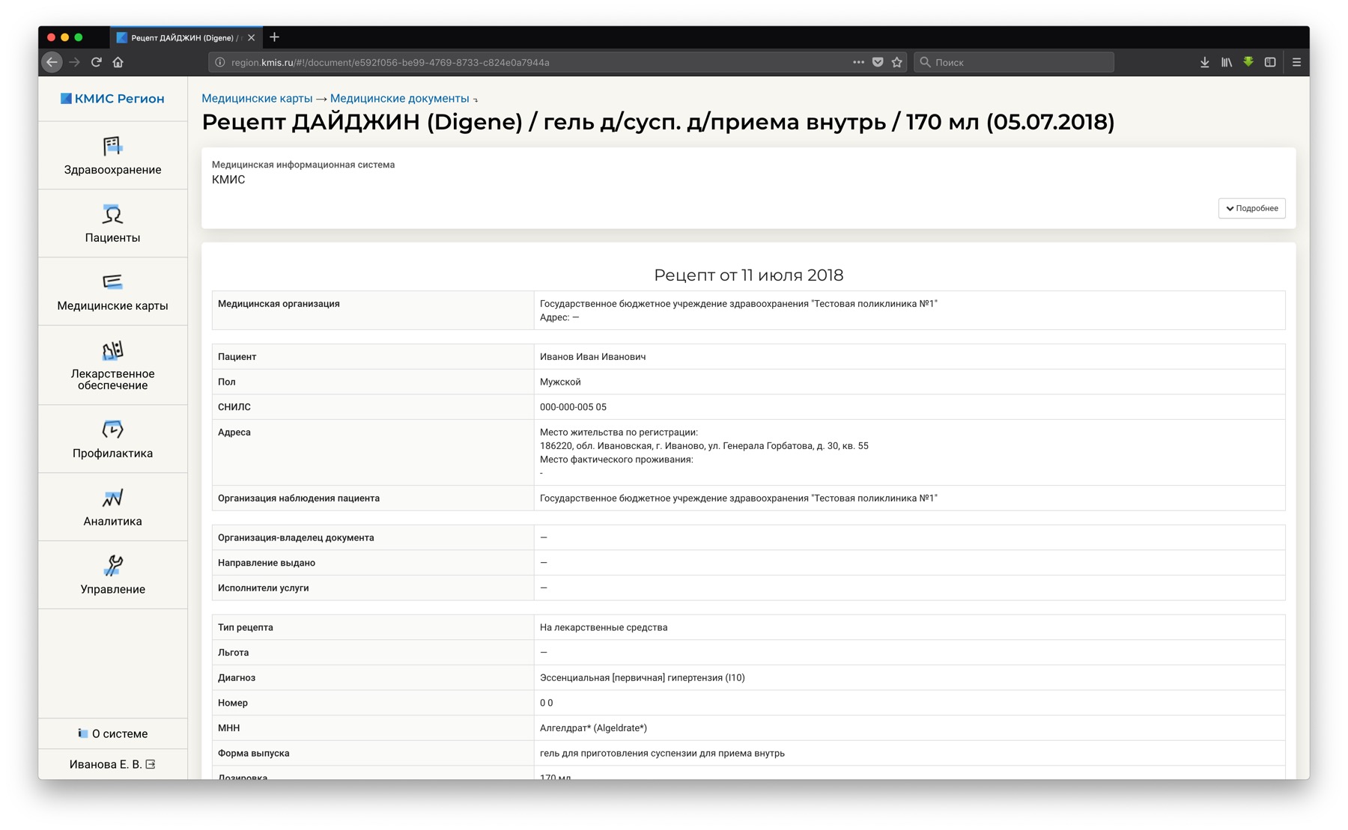Follow the Медицинские карты breadcrumb link
This screenshot has width=1348, height=830.
(257, 99)
